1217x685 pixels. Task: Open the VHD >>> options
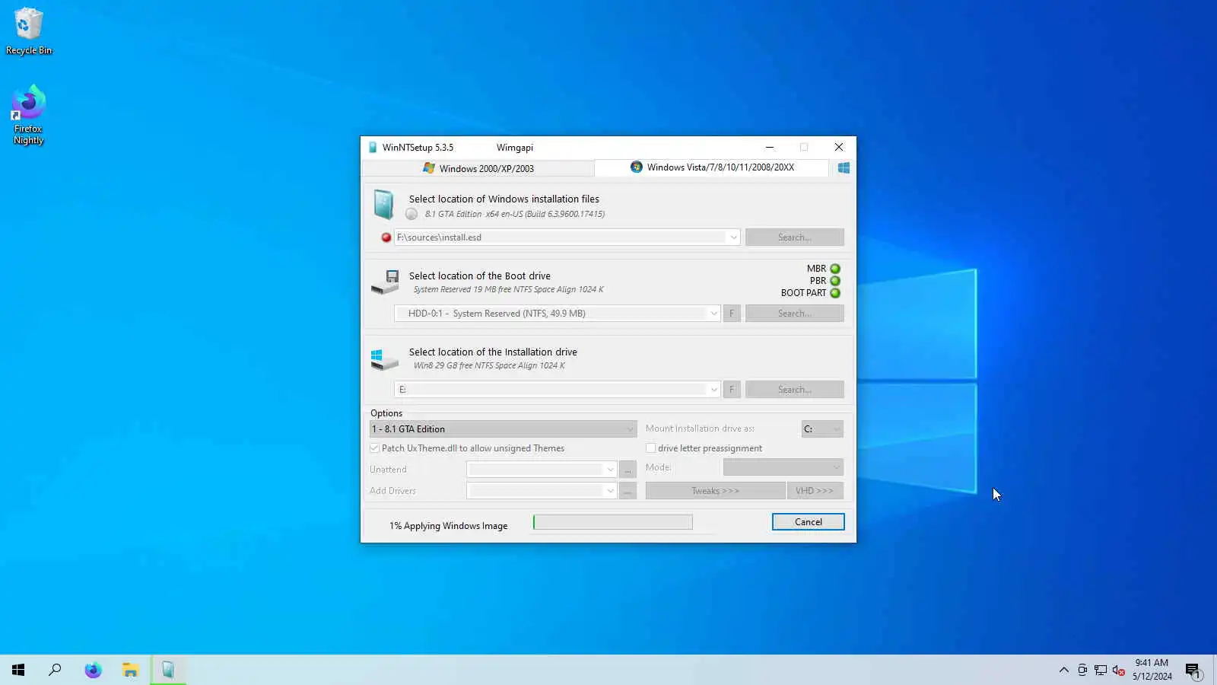coord(815,491)
